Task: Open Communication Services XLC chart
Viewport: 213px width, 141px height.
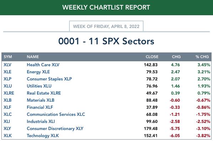Action: (56, 114)
